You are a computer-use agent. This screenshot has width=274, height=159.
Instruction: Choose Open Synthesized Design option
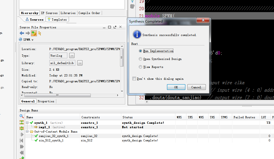(140, 59)
